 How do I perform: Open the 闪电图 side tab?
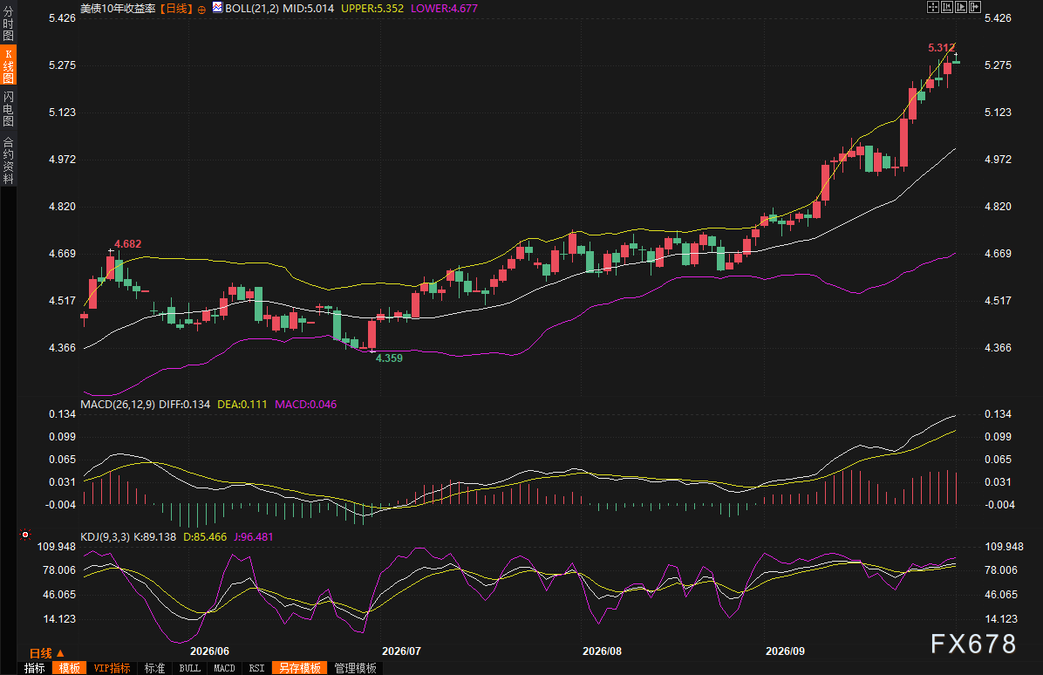8,108
